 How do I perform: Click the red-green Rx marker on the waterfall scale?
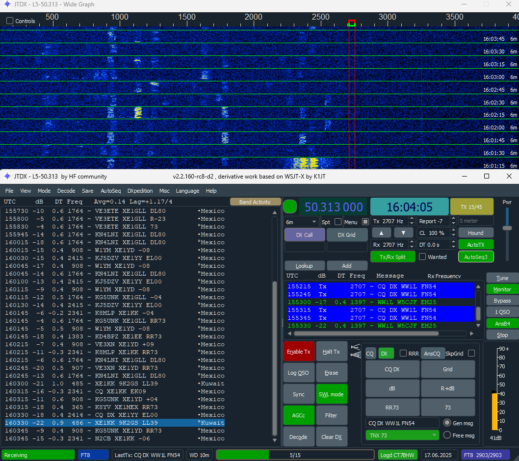tap(352, 23)
